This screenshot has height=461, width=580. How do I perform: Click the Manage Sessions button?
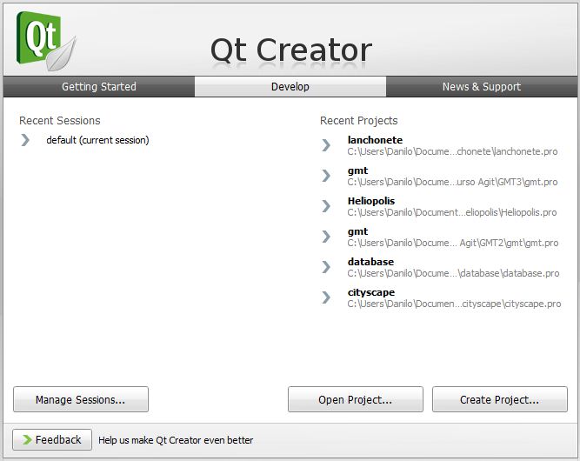(x=81, y=399)
